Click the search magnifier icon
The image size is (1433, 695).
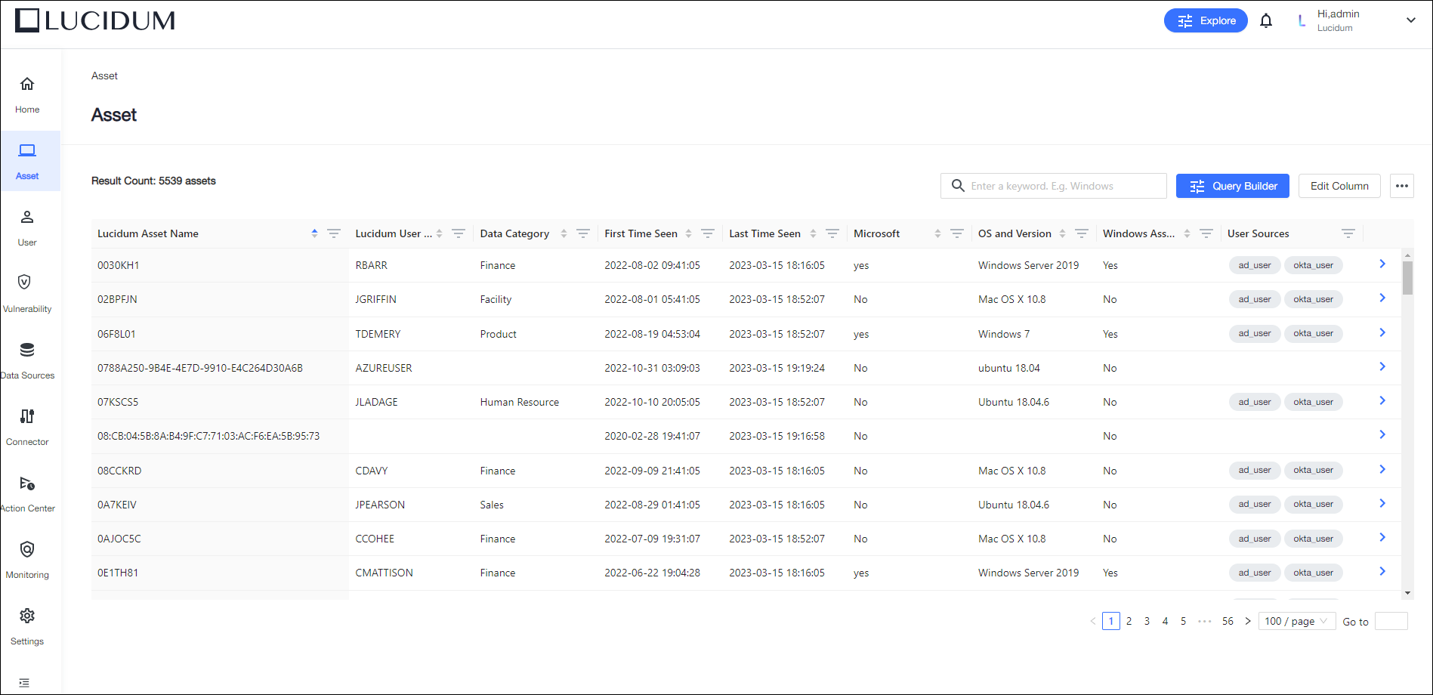tap(958, 186)
